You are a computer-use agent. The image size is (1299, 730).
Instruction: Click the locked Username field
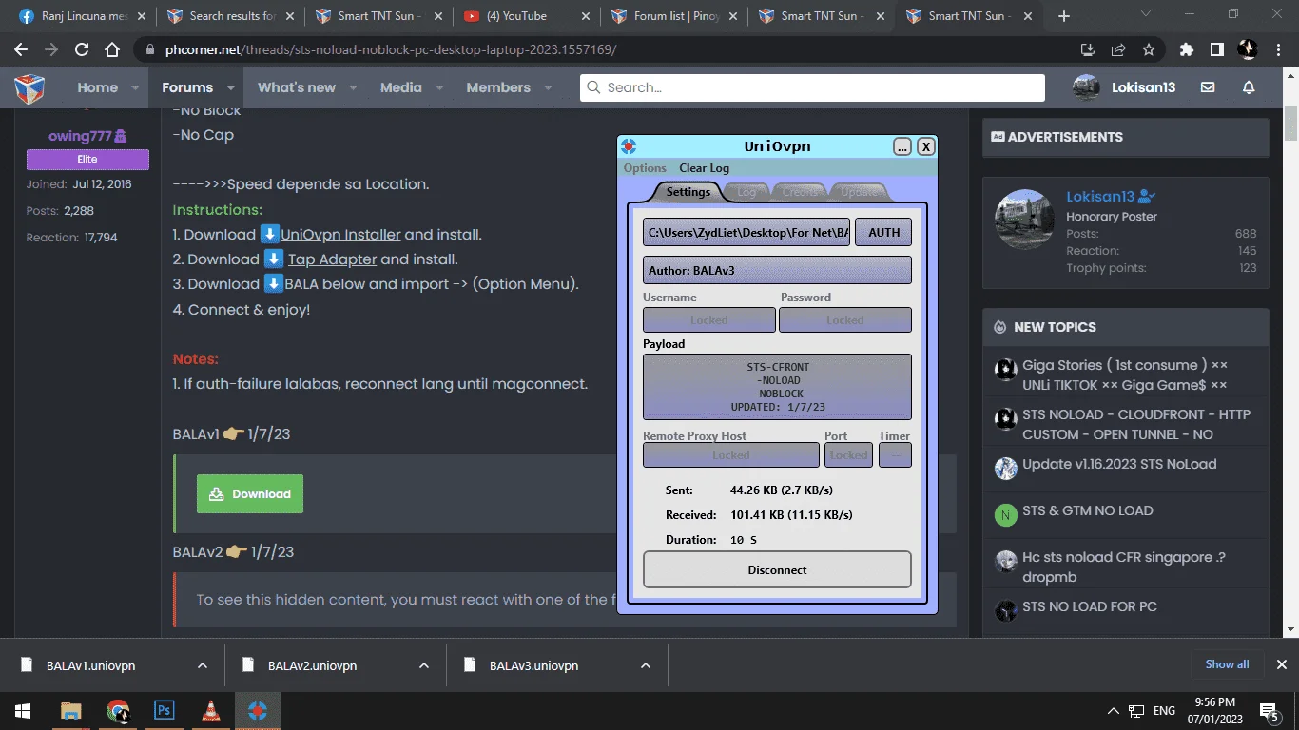coord(708,320)
